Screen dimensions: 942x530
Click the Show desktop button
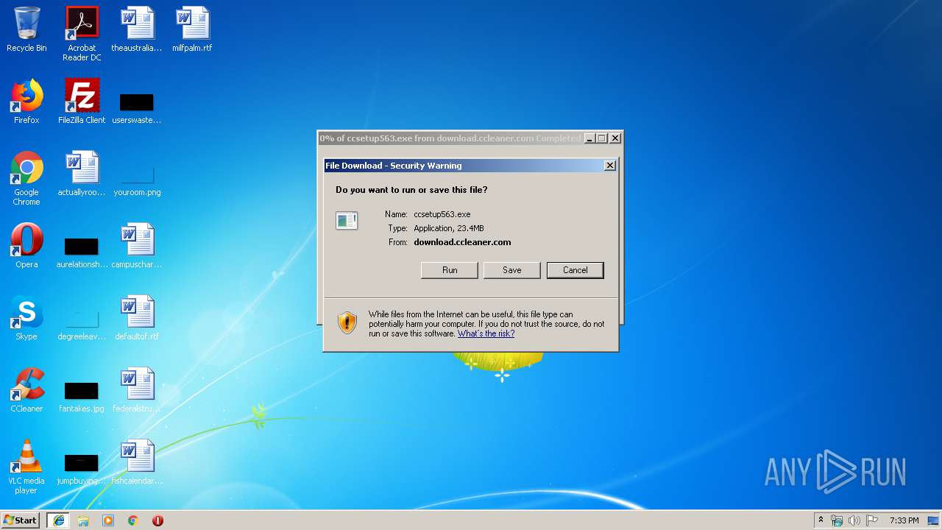pos(934,520)
